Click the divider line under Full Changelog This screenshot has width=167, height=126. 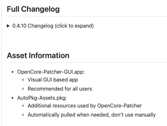pyautogui.click(x=87, y=17)
